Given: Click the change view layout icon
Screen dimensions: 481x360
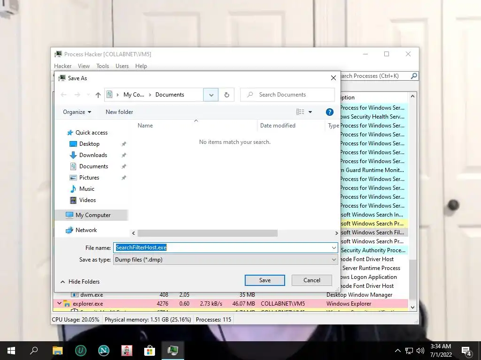Looking at the screenshot, I should point(300,112).
